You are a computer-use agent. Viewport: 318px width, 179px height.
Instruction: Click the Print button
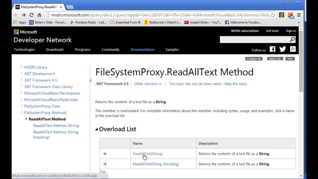pyautogui.click(x=290, y=59)
